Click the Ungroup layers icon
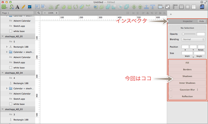The width and height of the screenshot is (208, 124). (43, 7)
